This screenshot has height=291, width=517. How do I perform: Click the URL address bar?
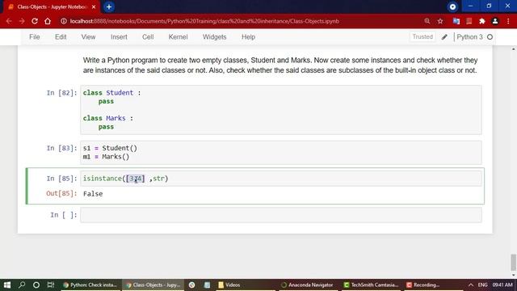(x=204, y=21)
